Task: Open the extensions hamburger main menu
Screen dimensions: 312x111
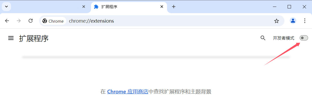Action: click(x=11, y=38)
